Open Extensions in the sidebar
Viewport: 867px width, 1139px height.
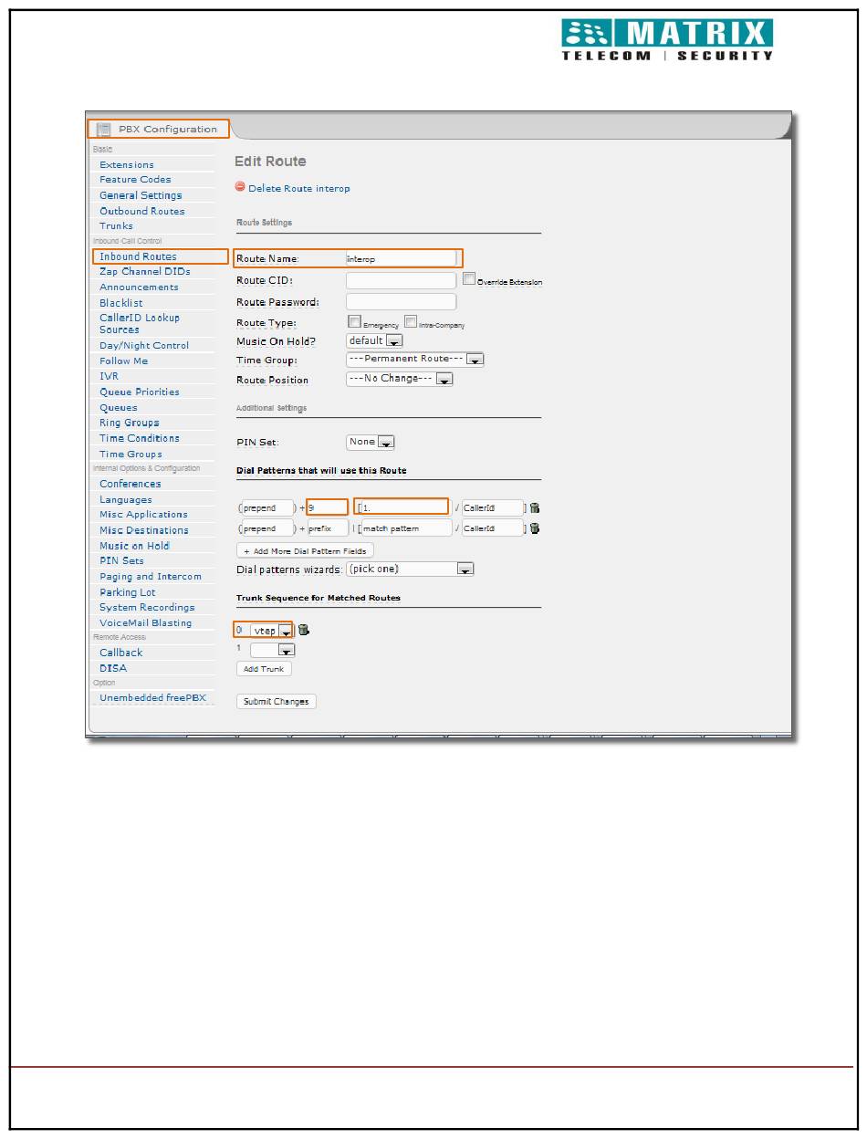[x=127, y=165]
